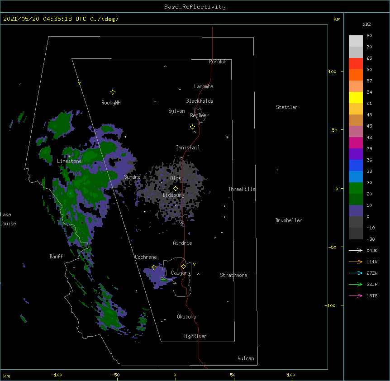The height and width of the screenshot is (381, 390).
Task: Click the yellow diamond marker above RockyMH
Action: 113,92
